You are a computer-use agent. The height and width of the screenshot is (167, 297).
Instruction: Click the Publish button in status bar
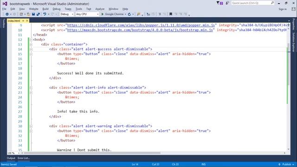point(287,164)
